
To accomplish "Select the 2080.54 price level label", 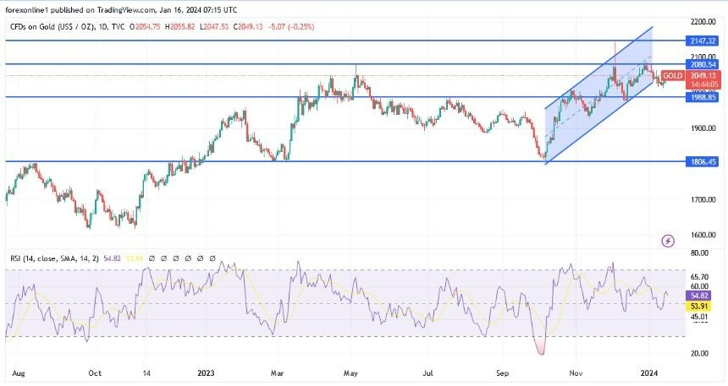I will pyautogui.click(x=703, y=65).
